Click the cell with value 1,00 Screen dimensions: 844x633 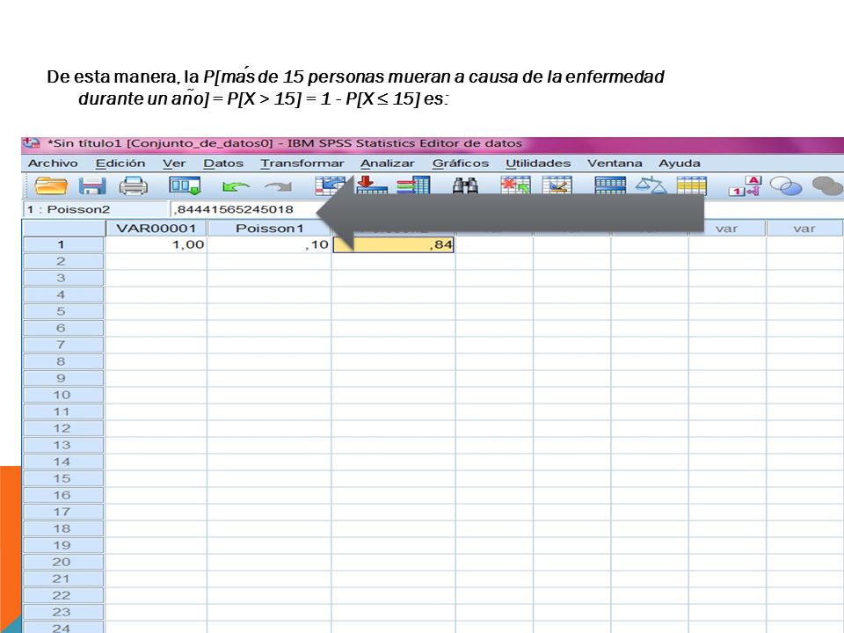(x=156, y=244)
